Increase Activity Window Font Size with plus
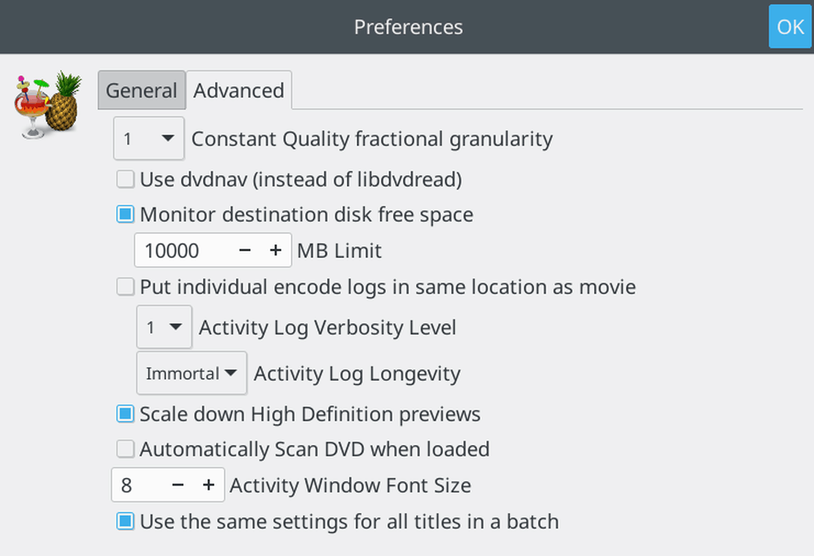This screenshot has height=556, width=814. [x=209, y=485]
